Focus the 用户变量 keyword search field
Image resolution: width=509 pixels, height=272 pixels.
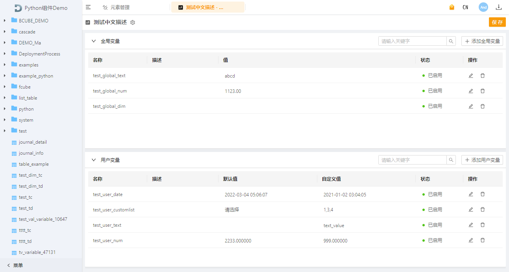tap(412, 160)
